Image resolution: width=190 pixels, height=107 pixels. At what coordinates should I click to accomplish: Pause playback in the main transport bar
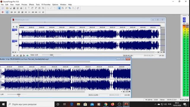click(x=19, y=12)
